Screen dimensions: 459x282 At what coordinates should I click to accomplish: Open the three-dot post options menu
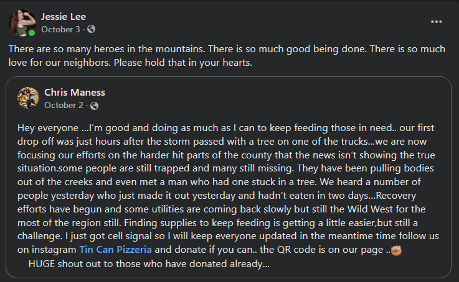coord(436,22)
